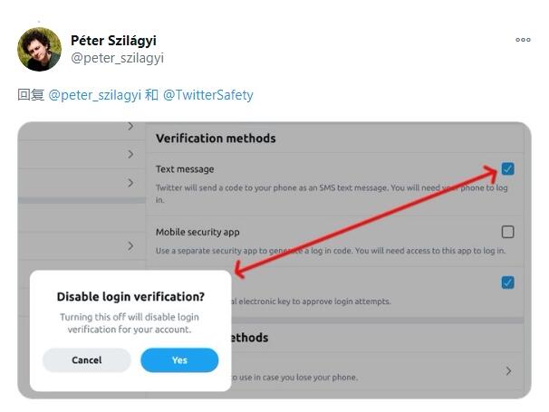Screen dimensions: 549x412
Task: Click the Text message option label
Action: [185, 169]
